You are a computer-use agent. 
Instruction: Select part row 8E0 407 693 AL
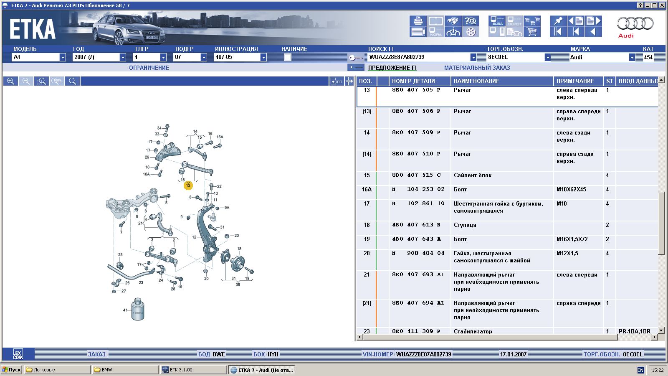click(507, 285)
